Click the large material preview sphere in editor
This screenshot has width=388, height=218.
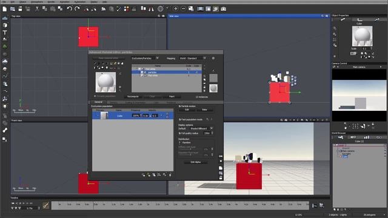[x=105, y=82]
